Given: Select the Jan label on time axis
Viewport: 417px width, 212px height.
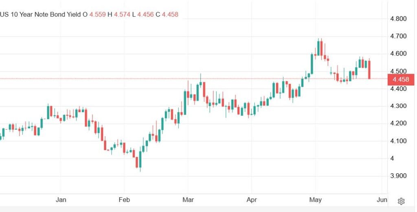Looking at the screenshot, I should 61,200.
